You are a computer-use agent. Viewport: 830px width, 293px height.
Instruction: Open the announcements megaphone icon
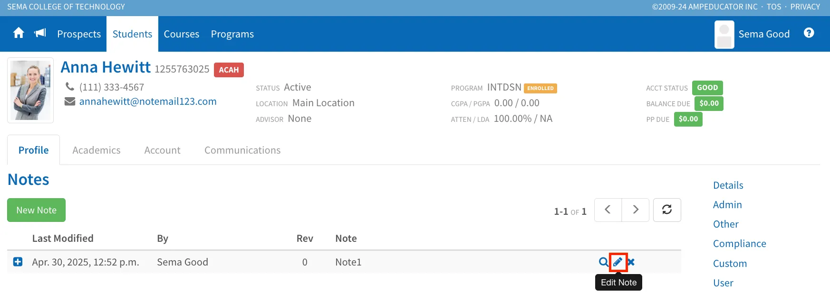click(x=40, y=33)
